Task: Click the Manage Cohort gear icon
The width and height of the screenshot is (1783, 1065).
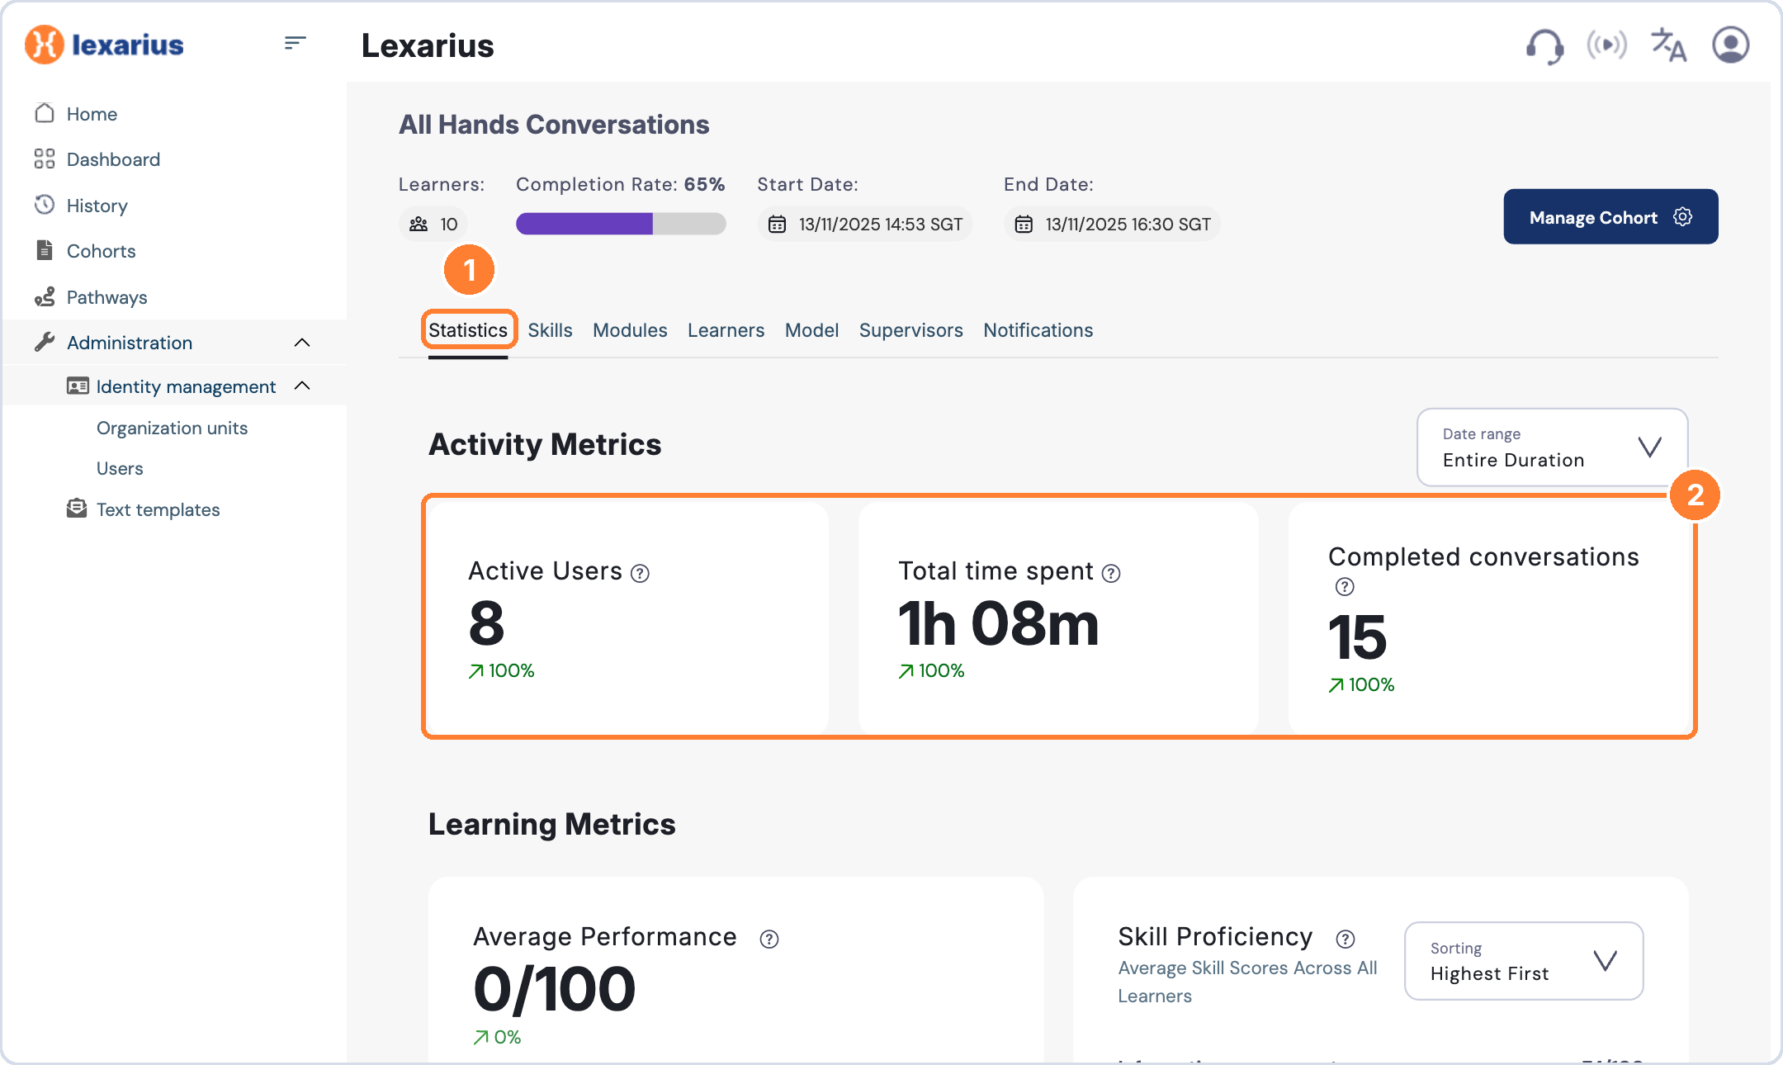Action: pyautogui.click(x=1682, y=216)
